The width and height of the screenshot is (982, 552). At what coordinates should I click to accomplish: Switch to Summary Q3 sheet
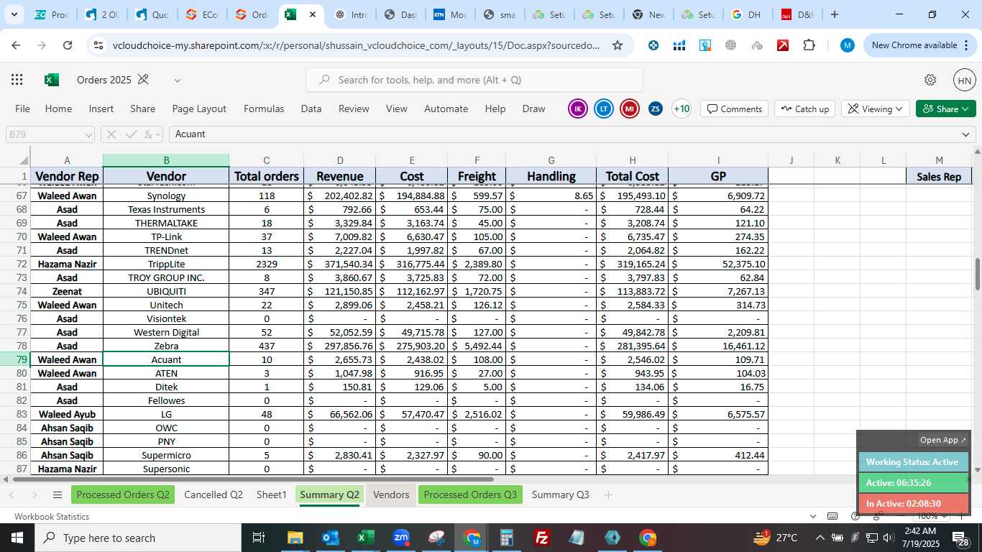coord(561,494)
